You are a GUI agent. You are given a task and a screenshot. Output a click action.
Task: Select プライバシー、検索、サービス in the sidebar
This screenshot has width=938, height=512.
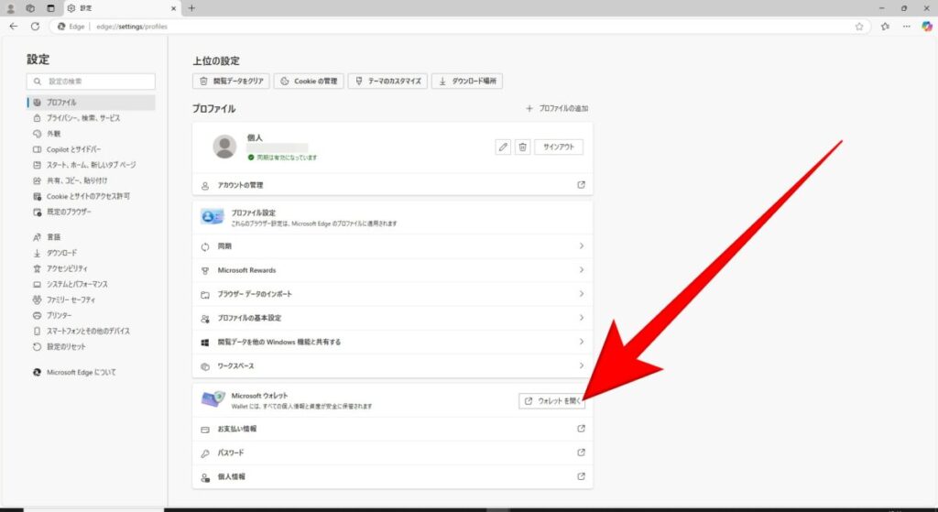point(83,118)
